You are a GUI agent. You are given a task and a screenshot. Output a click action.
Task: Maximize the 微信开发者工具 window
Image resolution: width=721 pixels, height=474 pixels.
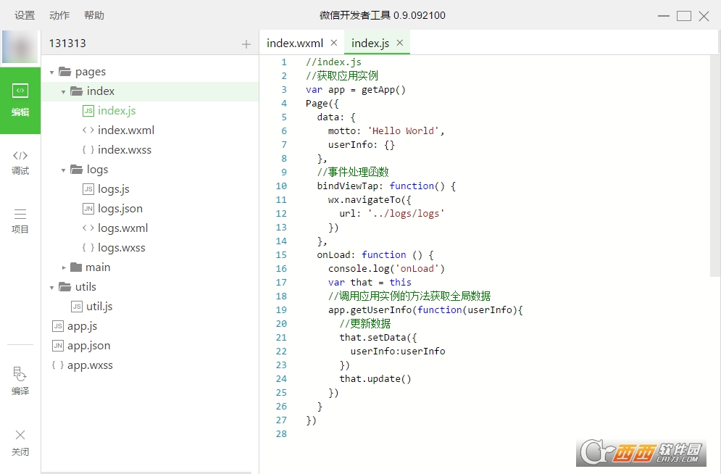(x=684, y=16)
